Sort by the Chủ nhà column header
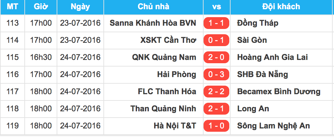This screenshot has width=334, height=137. 153,7
